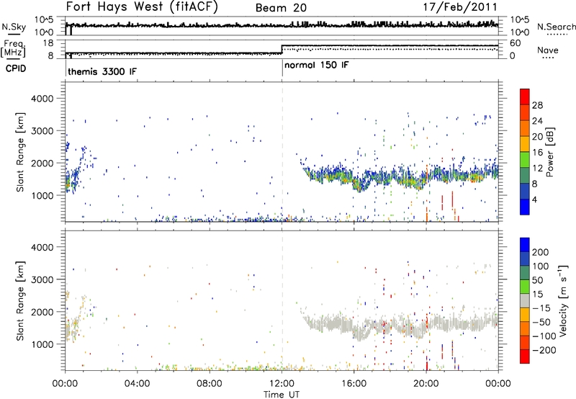Select the red bottom segment of velocity colorbar
Screen dimensions: 576x399
[x=525, y=357]
